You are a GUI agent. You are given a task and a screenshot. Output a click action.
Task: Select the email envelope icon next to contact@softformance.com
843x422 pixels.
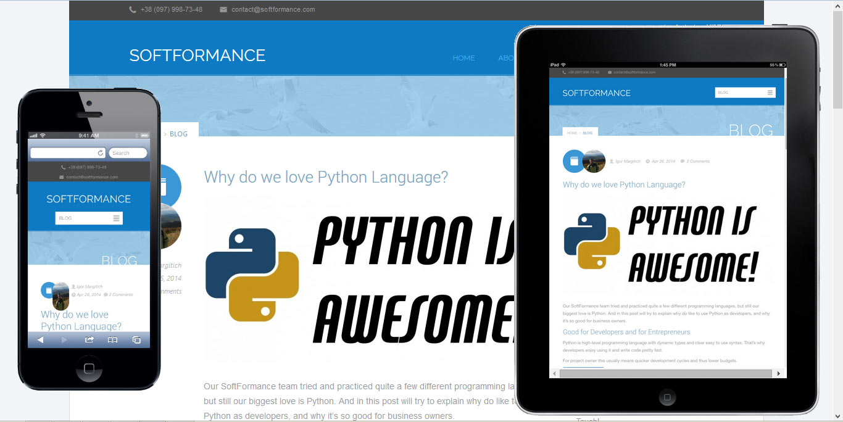coord(223,9)
